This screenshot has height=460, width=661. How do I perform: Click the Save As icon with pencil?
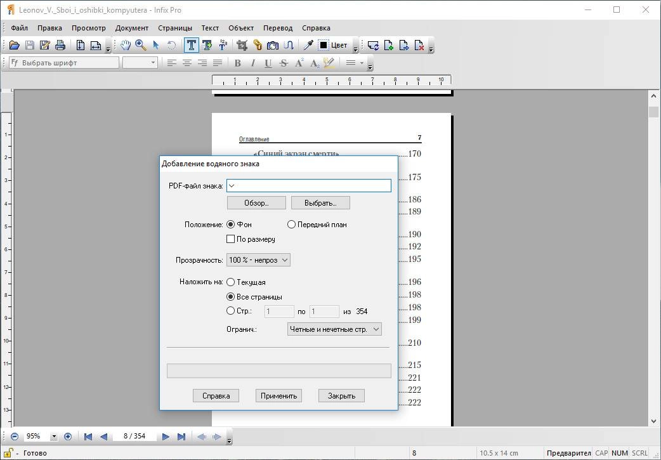[44, 45]
